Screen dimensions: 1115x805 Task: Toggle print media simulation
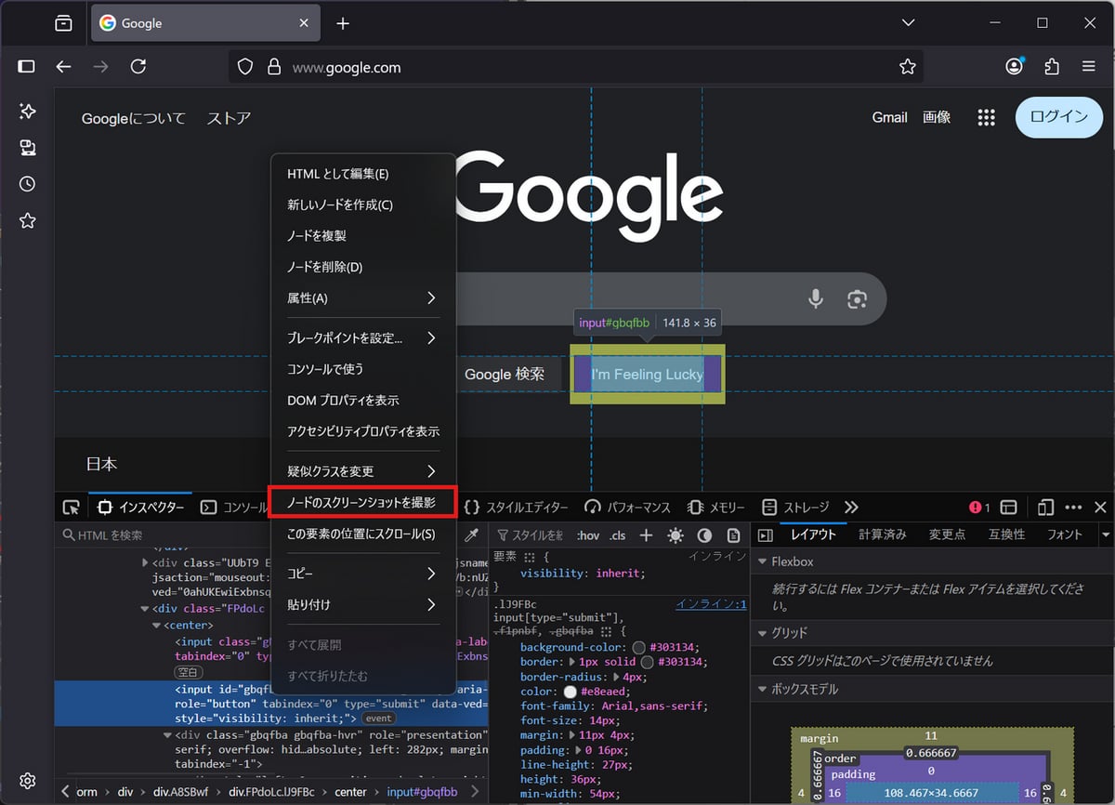pos(733,535)
